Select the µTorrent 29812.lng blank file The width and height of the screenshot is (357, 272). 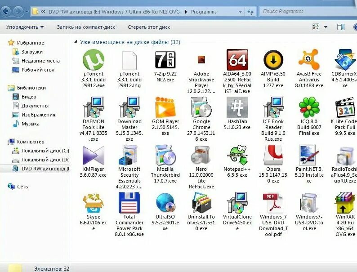tap(129, 60)
